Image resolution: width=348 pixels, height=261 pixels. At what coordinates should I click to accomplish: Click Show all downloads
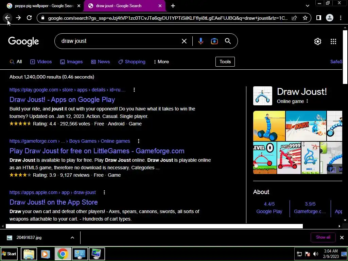point(323,237)
